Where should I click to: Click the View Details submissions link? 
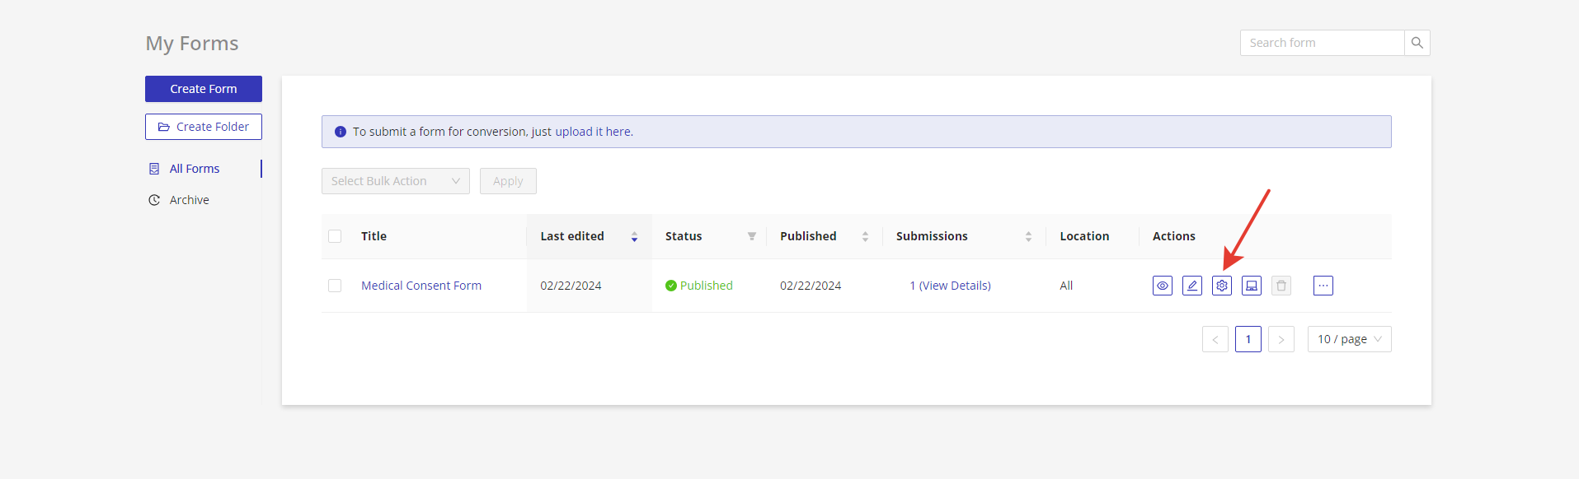(955, 286)
